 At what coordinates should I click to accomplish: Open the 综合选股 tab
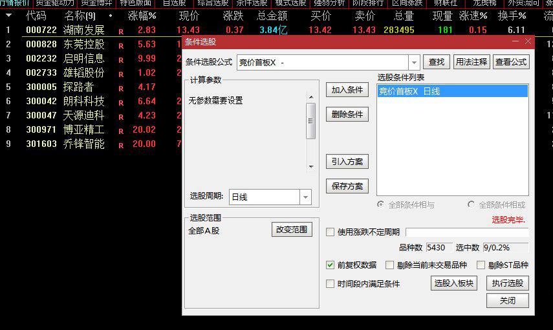(x=213, y=3)
